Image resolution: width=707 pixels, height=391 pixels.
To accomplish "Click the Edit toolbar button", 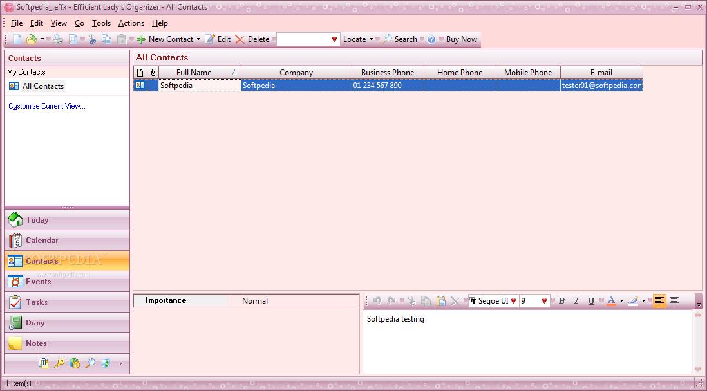I will pyautogui.click(x=218, y=39).
